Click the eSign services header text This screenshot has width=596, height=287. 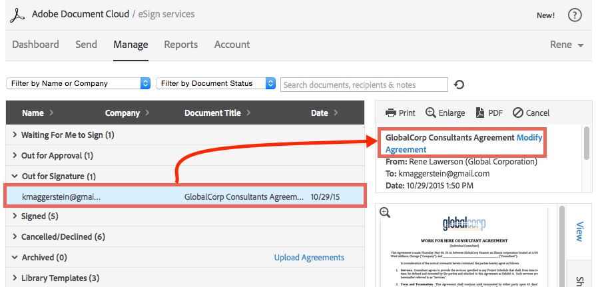pyautogui.click(x=166, y=15)
